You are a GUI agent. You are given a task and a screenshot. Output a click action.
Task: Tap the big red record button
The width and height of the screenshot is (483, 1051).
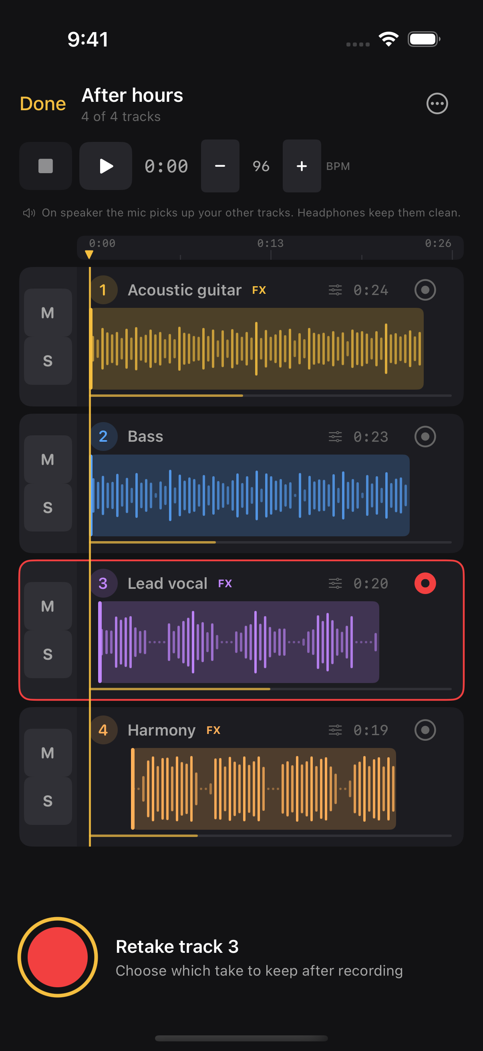[58, 957]
